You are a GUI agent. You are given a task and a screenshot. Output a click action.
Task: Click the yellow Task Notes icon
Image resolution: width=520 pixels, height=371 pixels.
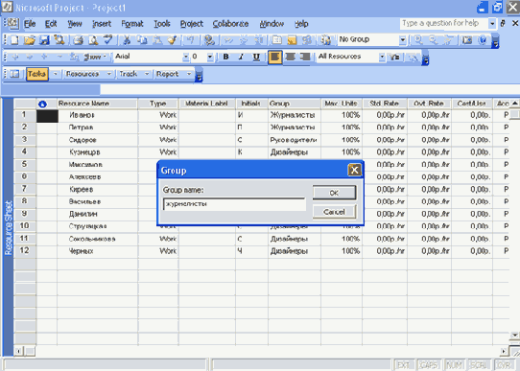292,40
